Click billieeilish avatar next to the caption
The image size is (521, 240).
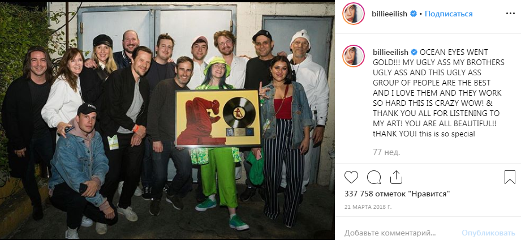[x=354, y=56]
